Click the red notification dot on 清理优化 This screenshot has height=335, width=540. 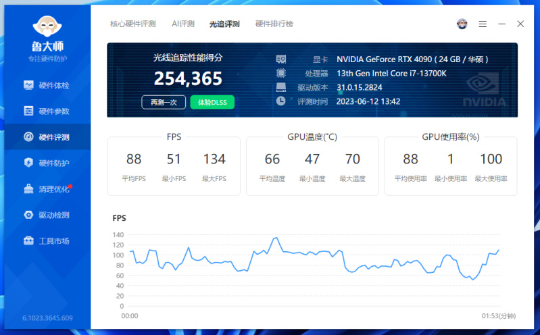70,186
